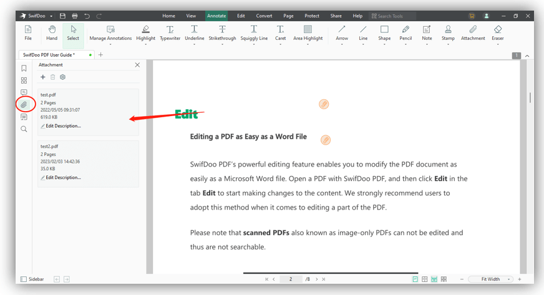
Task: Click the Attachment tool in ribbon
Action: (x=473, y=33)
